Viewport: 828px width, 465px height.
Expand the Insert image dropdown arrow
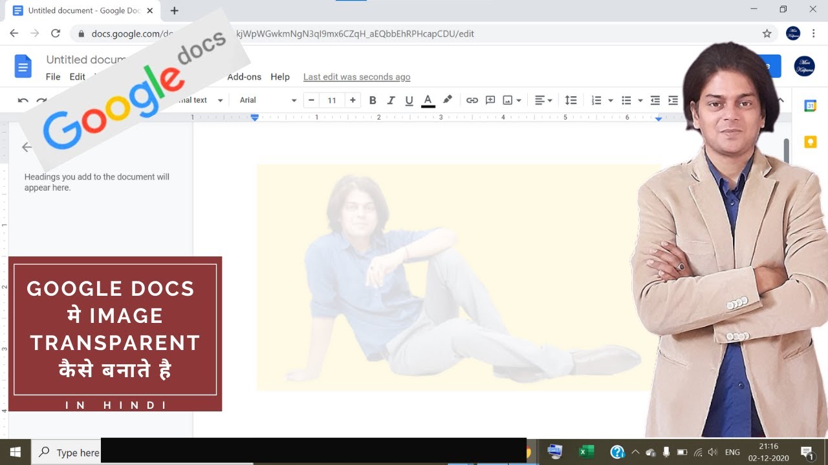coord(519,101)
